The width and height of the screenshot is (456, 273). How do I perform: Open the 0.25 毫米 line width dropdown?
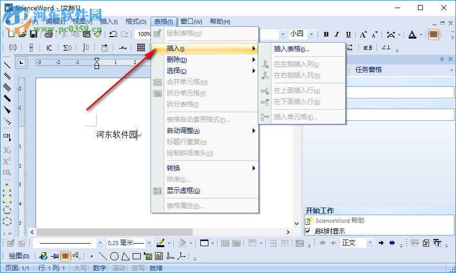coord(149,243)
